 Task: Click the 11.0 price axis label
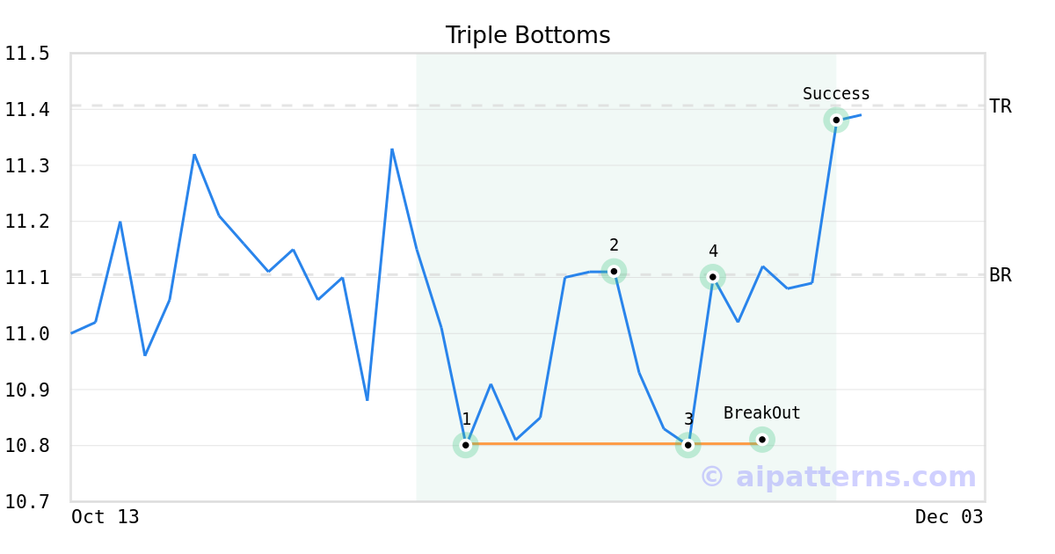[26, 334]
